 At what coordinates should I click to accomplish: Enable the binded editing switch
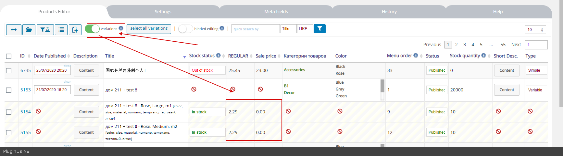pyautogui.click(x=185, y=29)
